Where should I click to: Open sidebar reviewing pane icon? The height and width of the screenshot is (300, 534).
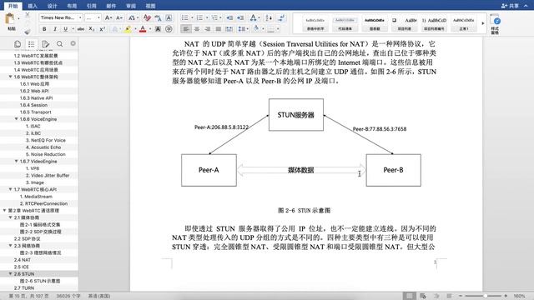(x=45, y=44)
